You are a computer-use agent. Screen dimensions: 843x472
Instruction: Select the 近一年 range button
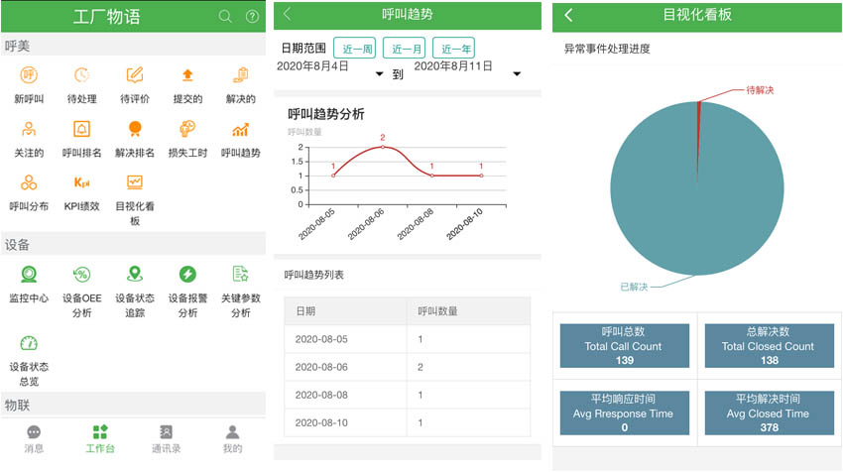(x=453, y=48)
